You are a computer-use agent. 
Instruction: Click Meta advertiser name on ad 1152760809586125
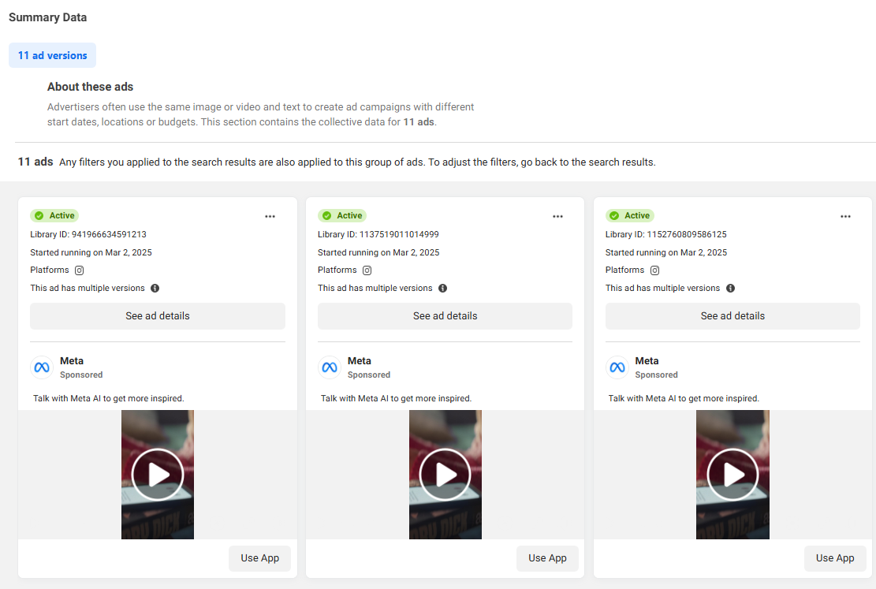647,361
